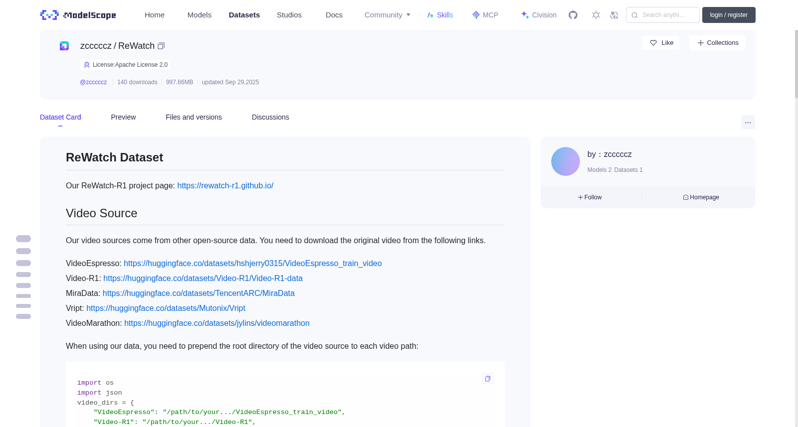The width and height of the screenshot is (798, 427).
Task: Navigate to Studios
Action: (289, 15)
